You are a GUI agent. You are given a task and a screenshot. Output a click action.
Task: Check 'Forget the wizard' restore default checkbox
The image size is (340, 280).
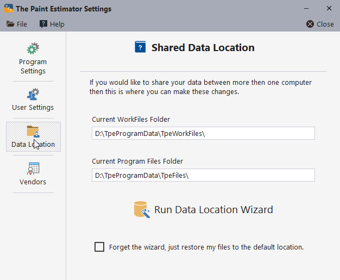[x=99, y=247]
